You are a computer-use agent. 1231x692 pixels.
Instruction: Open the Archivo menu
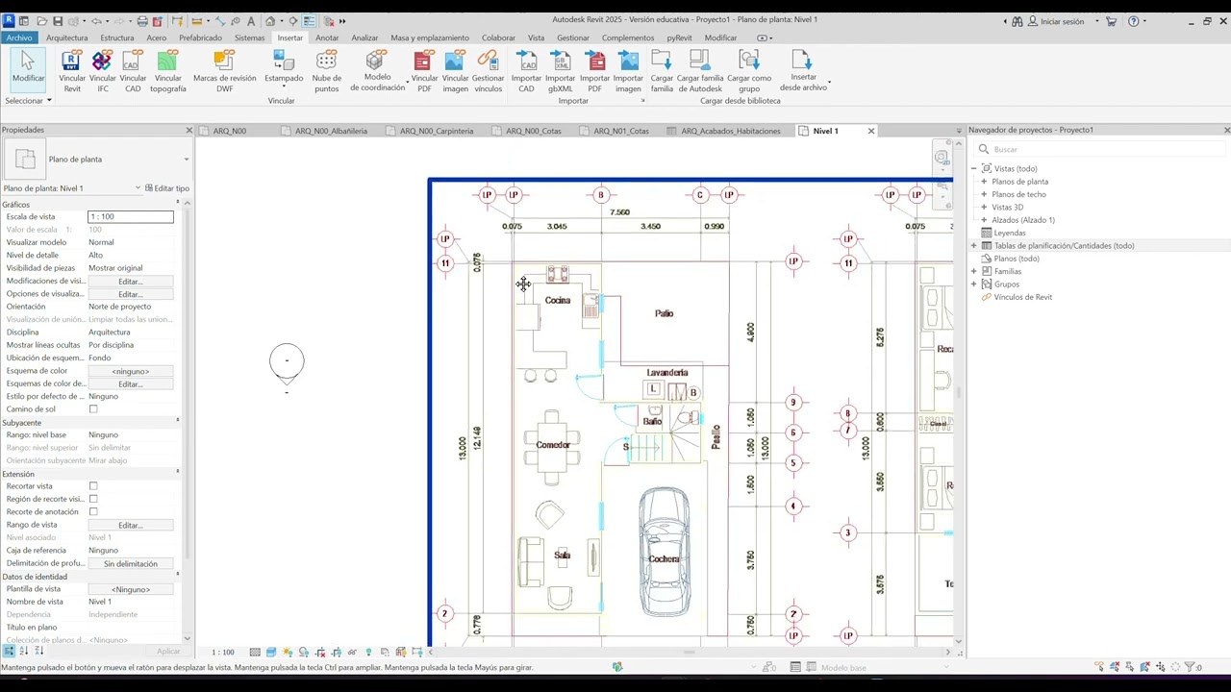coord(19,37)
